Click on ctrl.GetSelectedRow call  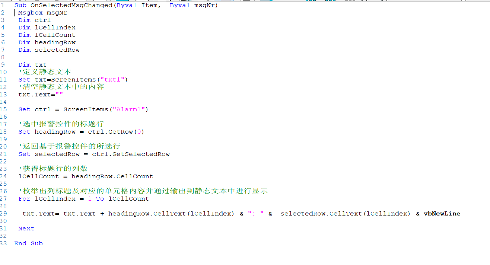coord(131,154)
